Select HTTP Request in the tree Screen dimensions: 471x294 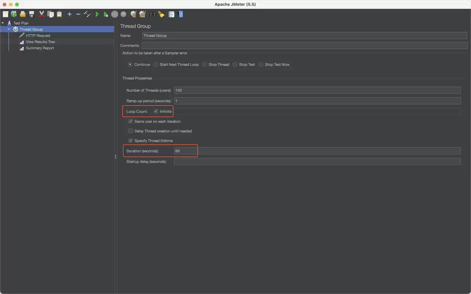point(38,36)
